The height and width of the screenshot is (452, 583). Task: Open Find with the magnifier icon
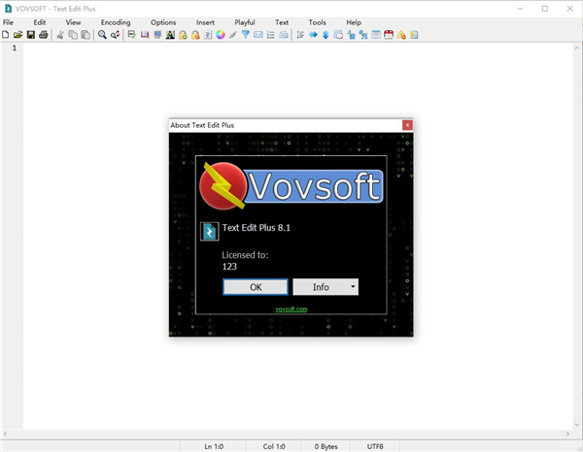click(102, 35)
